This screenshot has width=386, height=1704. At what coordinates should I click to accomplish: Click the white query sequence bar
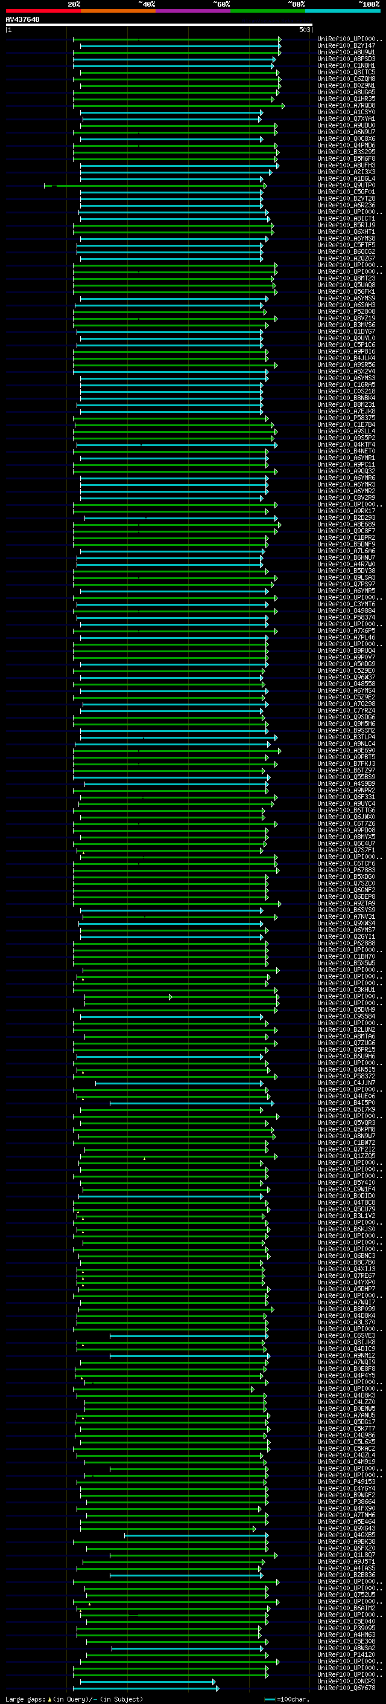coord(159,24)
